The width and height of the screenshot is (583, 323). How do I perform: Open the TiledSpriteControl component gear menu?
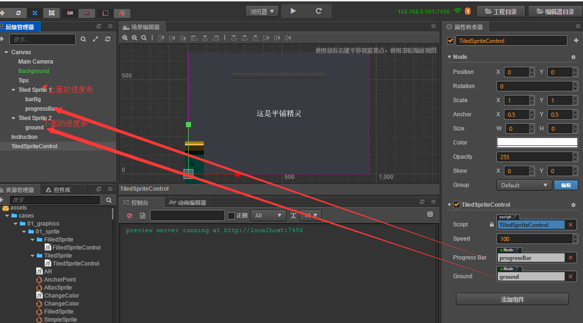coord(573,205)
